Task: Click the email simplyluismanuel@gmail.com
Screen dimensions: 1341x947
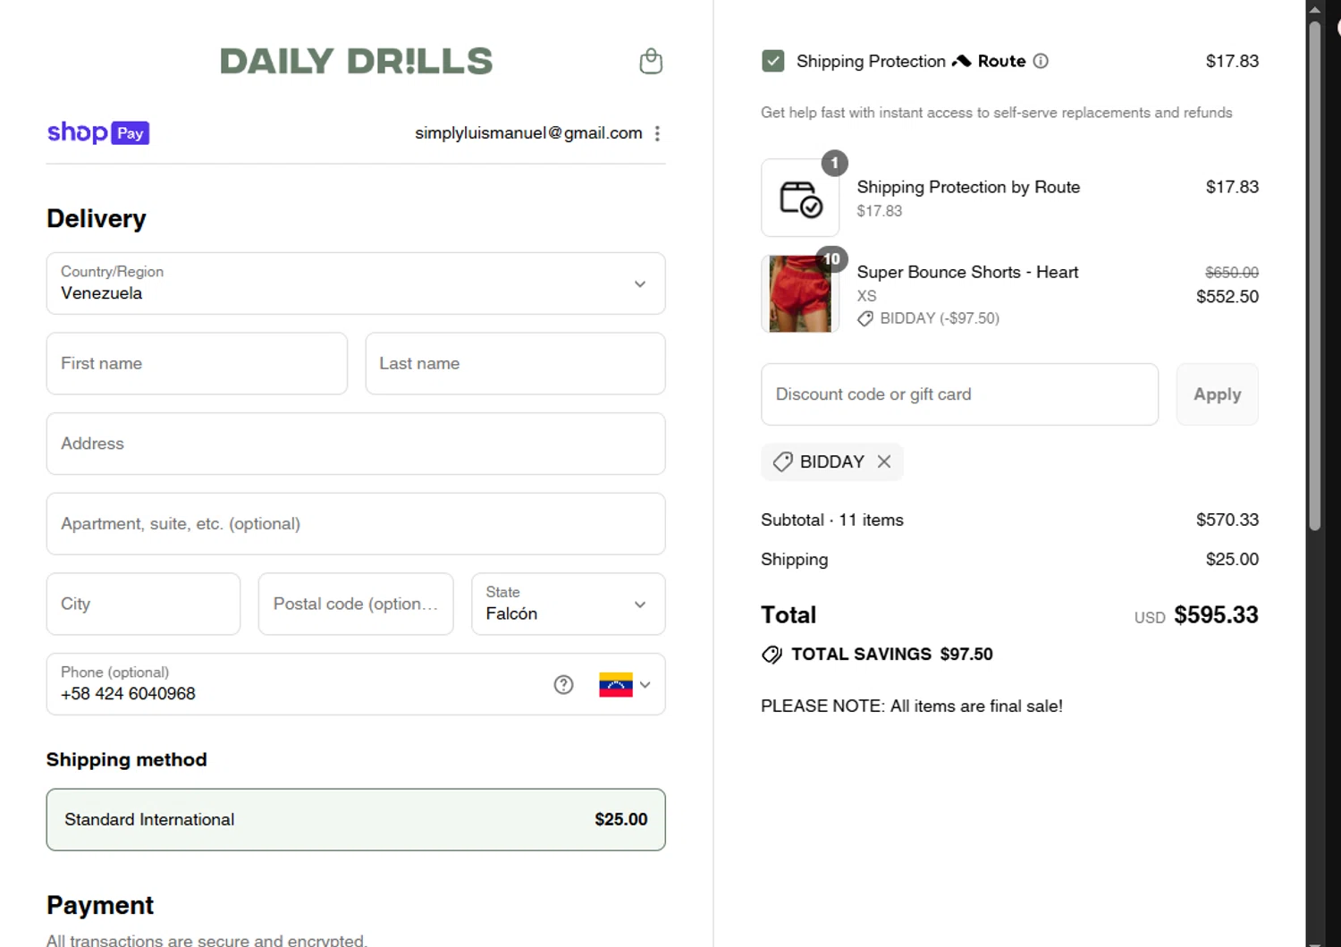Action: (x=528, y=133)
